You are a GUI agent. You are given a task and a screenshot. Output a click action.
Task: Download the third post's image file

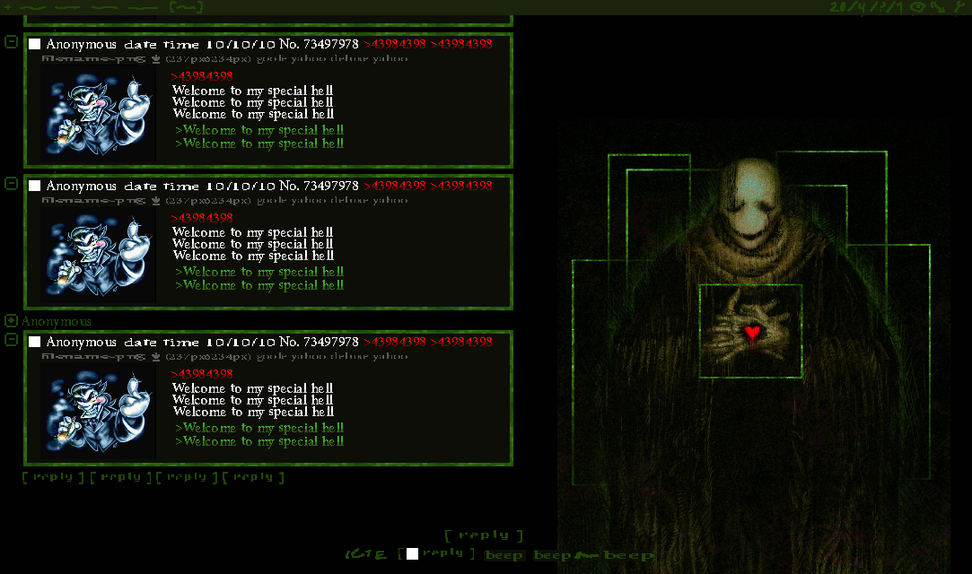(155, 357)
